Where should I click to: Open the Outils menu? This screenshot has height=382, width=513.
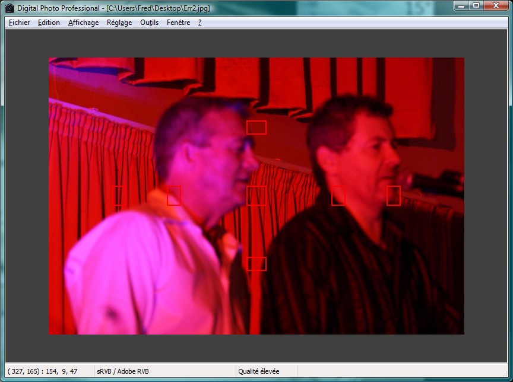click(149, 23)
